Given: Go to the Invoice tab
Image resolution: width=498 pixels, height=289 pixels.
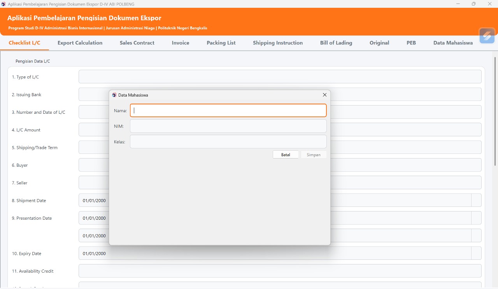Looking at the screenshot, I should pos(181,43).
